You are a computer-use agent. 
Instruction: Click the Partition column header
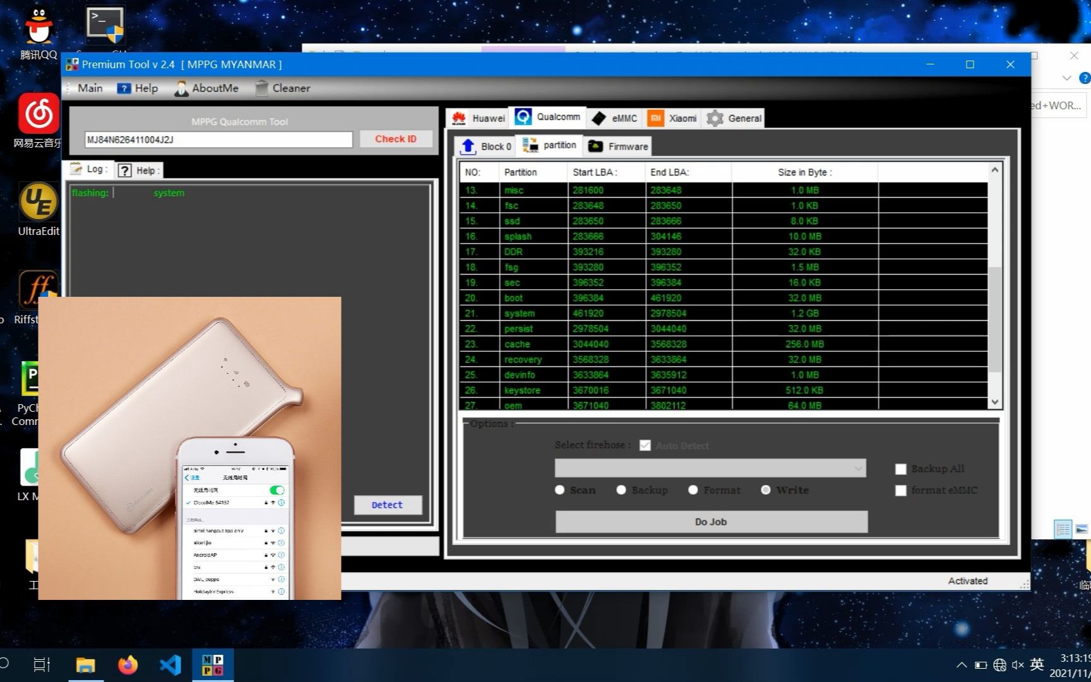pos(532,172)
